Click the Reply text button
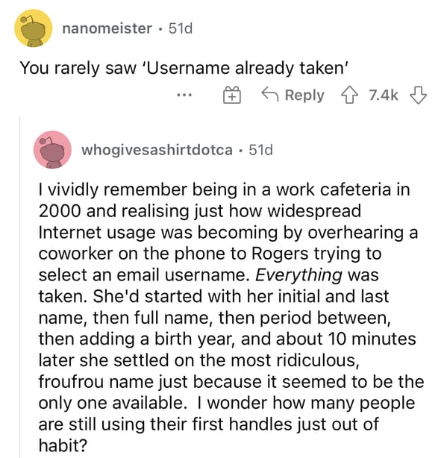The image size is (447, 458). coord(304,95)
